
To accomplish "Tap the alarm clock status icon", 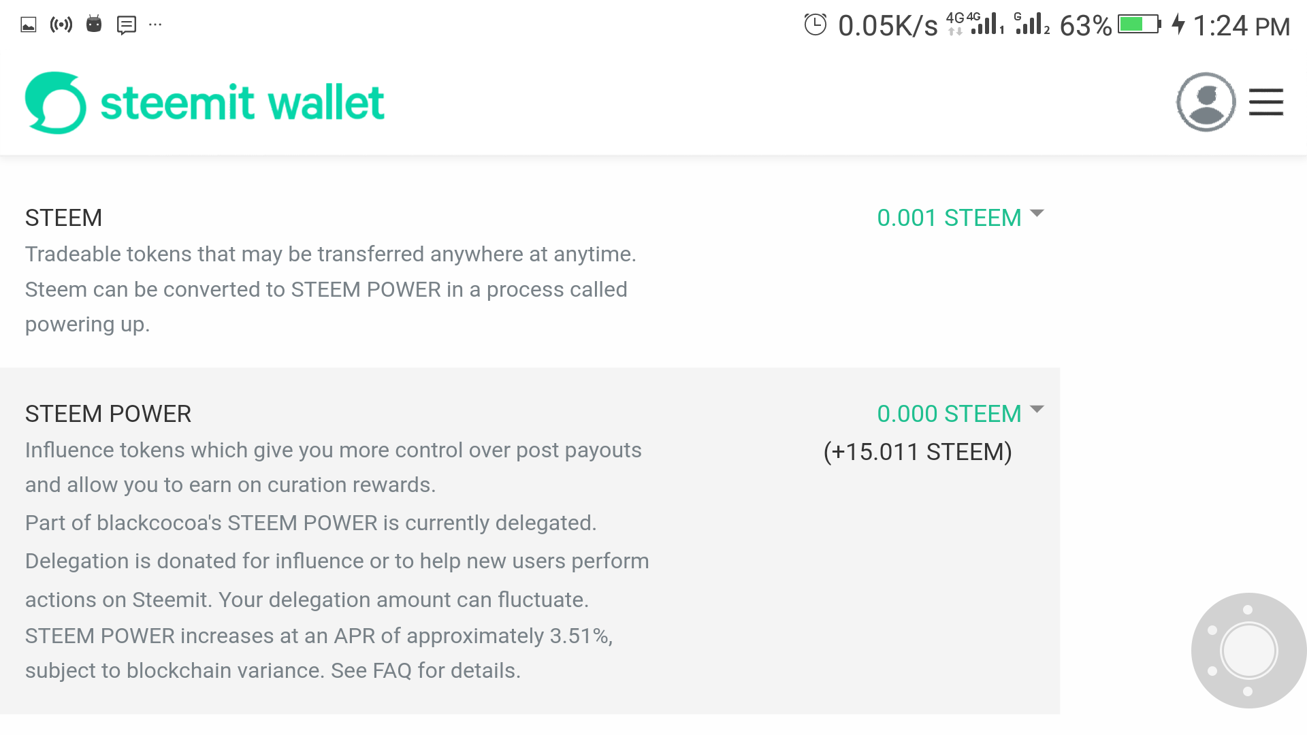I will point(815,24).
